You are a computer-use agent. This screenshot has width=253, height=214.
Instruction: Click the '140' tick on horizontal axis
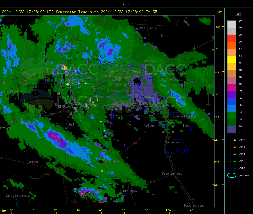(x=191, y=210)
